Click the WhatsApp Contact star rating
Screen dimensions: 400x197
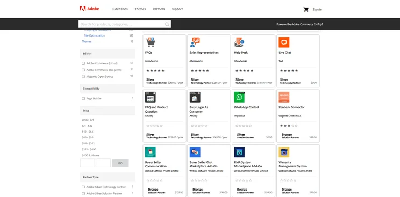click(244, 126)
